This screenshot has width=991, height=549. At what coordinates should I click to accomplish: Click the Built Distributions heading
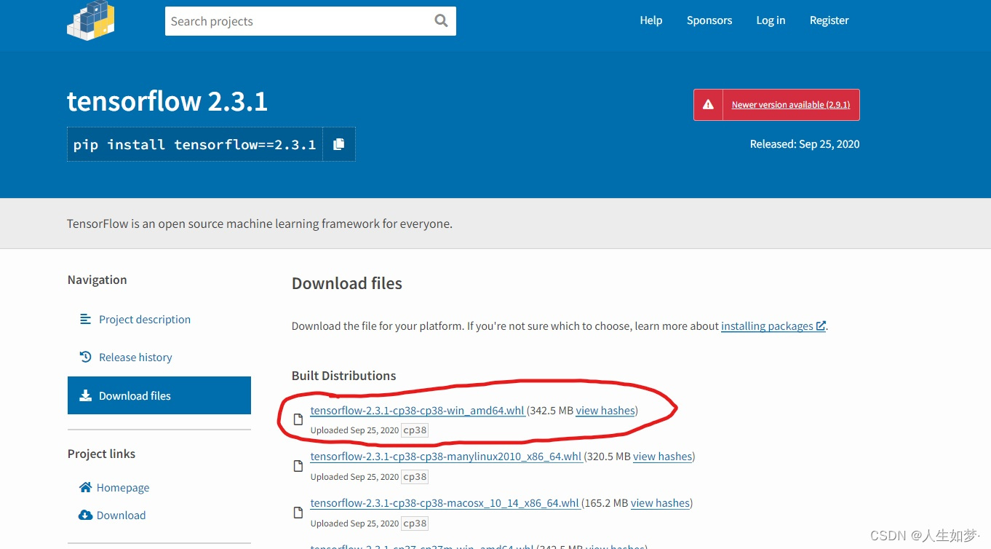(x=344, y=376)
